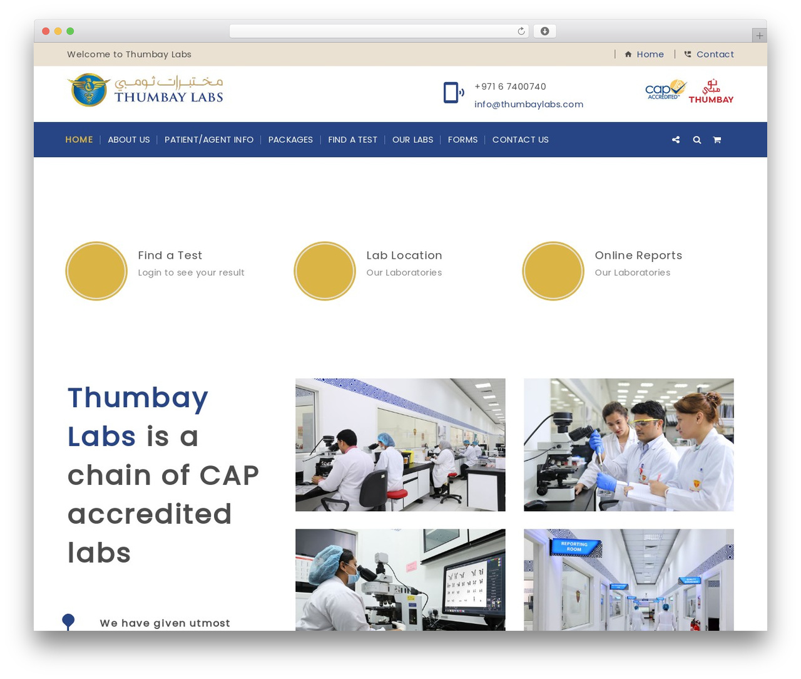Click 'Our Laboratories' under Lab Location
The width and height of the screenshot is (801, 679).
point(404,272)
